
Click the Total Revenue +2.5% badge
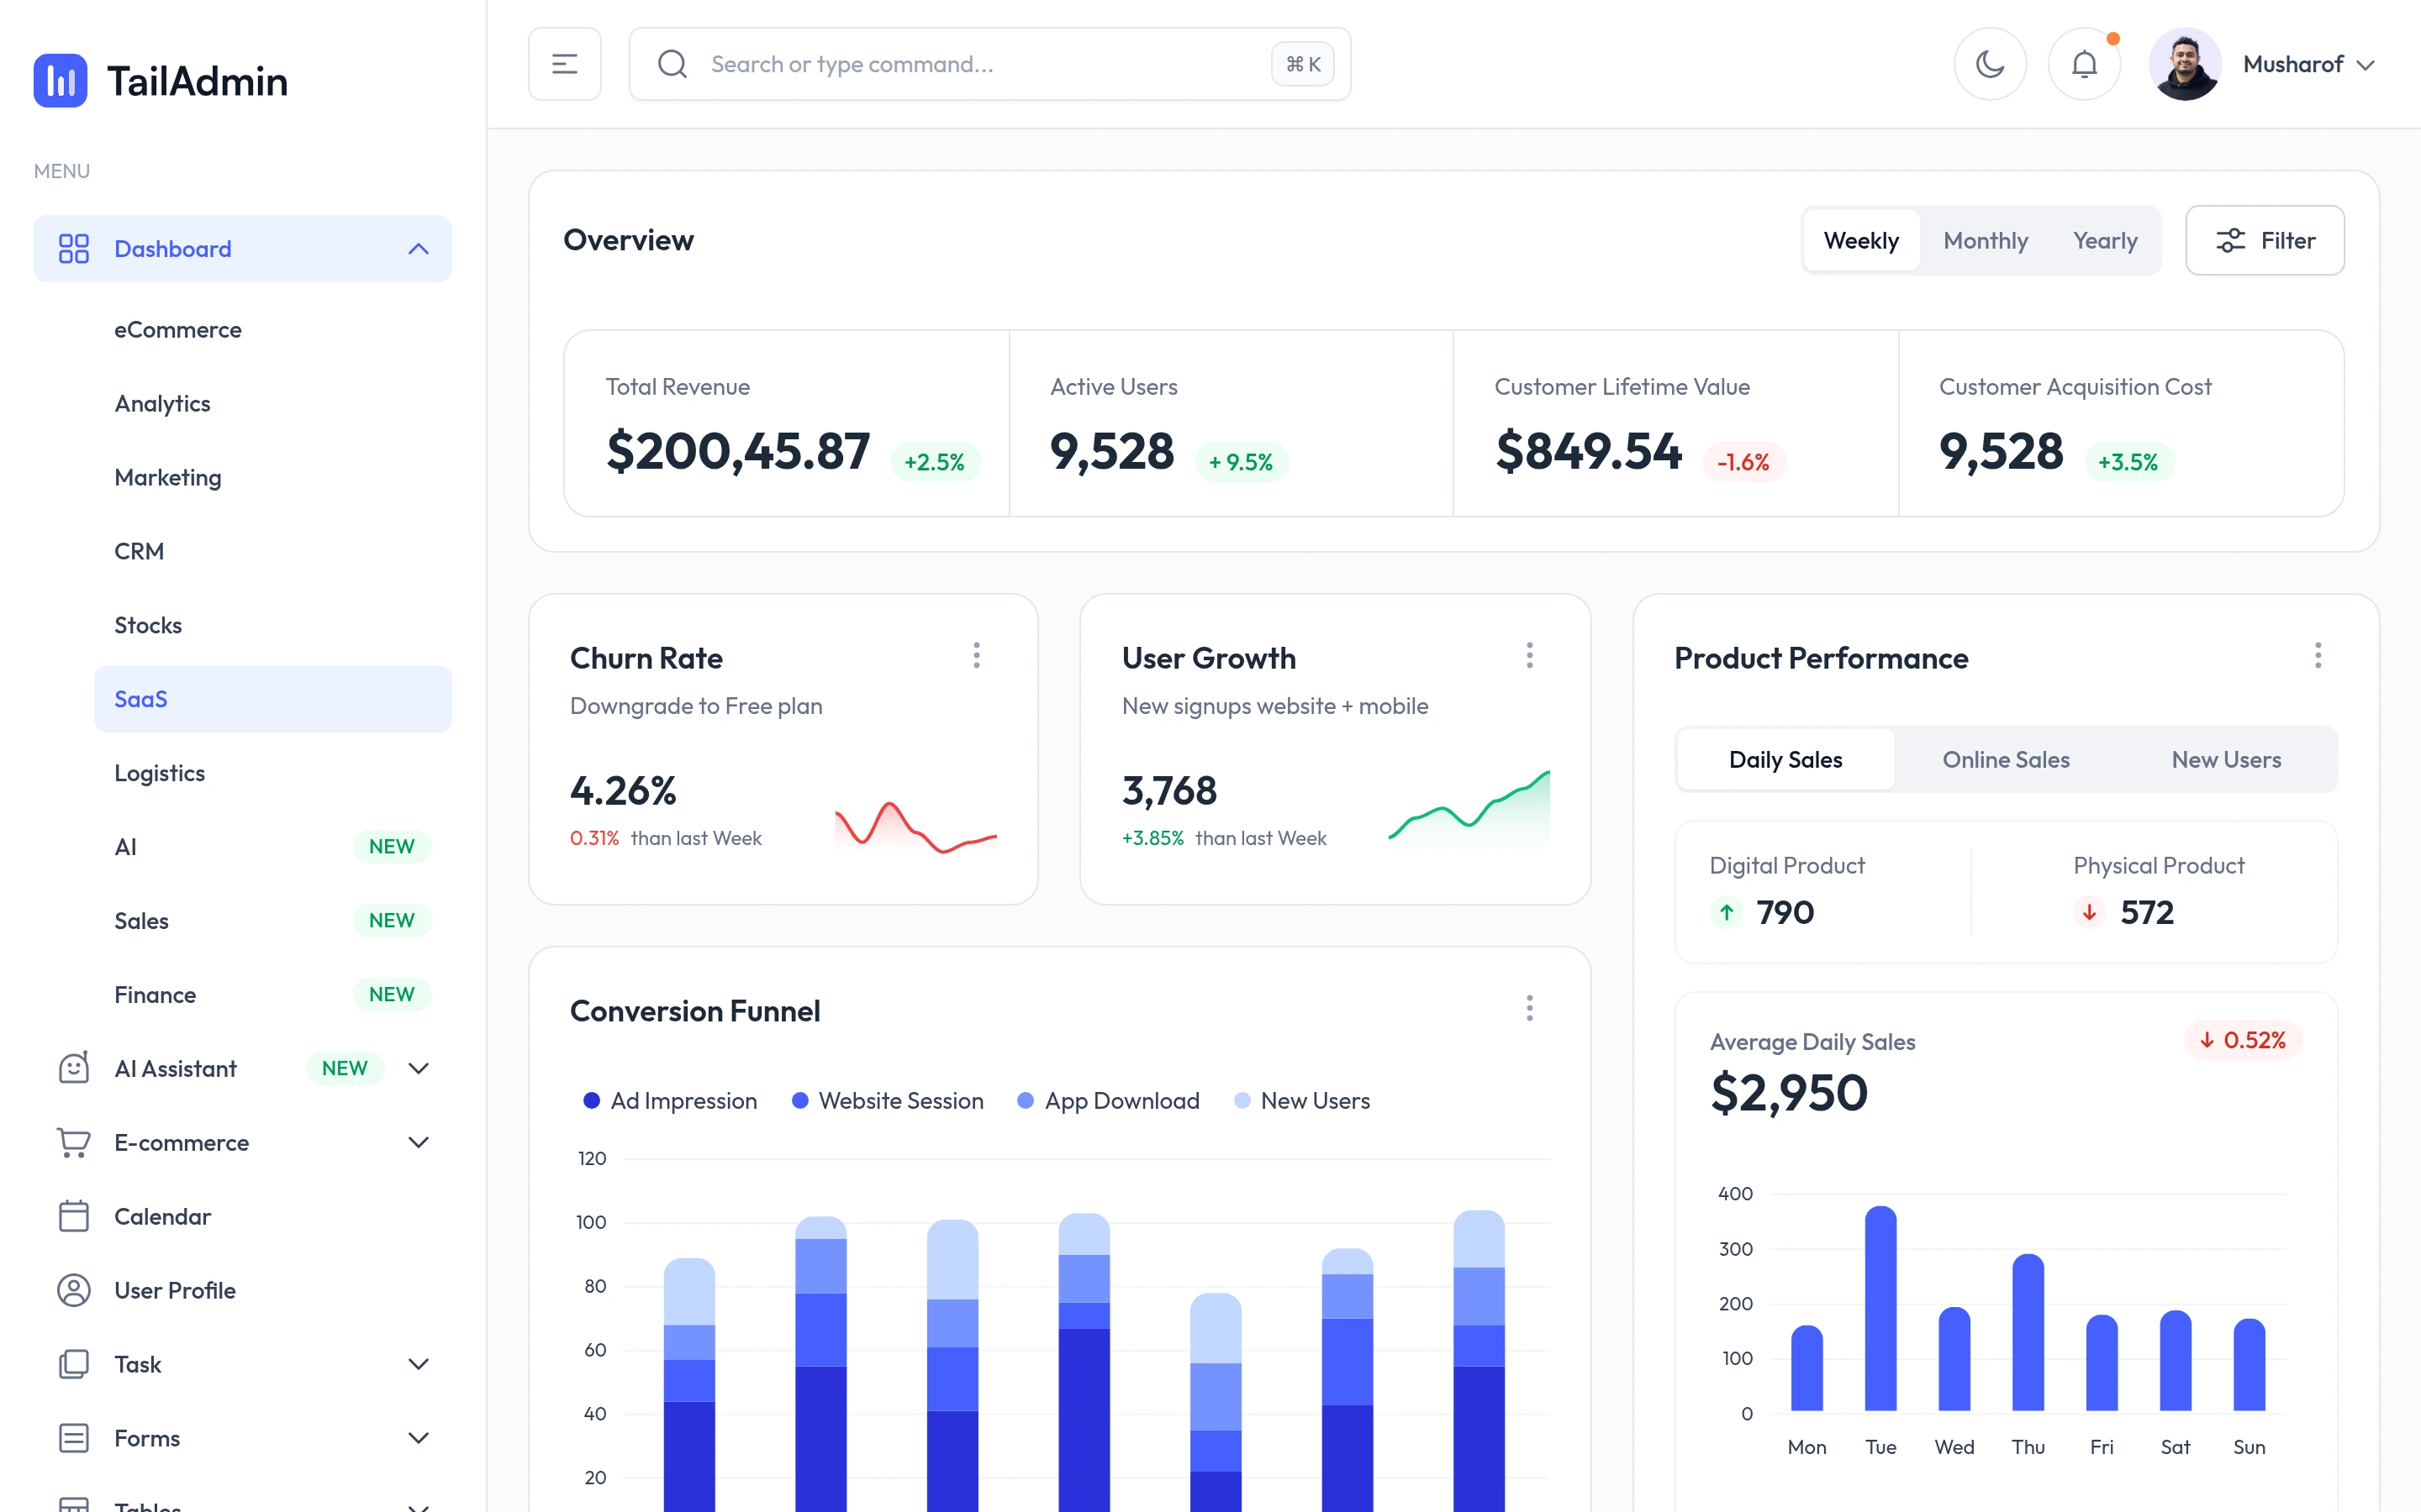tap(935, 462)
